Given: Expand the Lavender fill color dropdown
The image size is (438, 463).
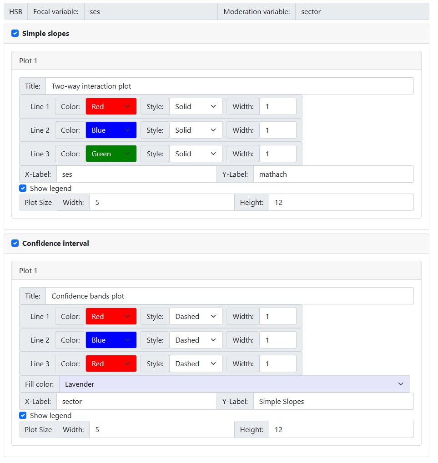Looking at the screenshot, I should [x=234, y=384].
